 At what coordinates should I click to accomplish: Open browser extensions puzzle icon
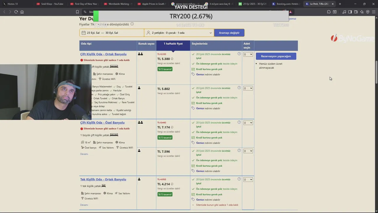(x=329, y=12)
